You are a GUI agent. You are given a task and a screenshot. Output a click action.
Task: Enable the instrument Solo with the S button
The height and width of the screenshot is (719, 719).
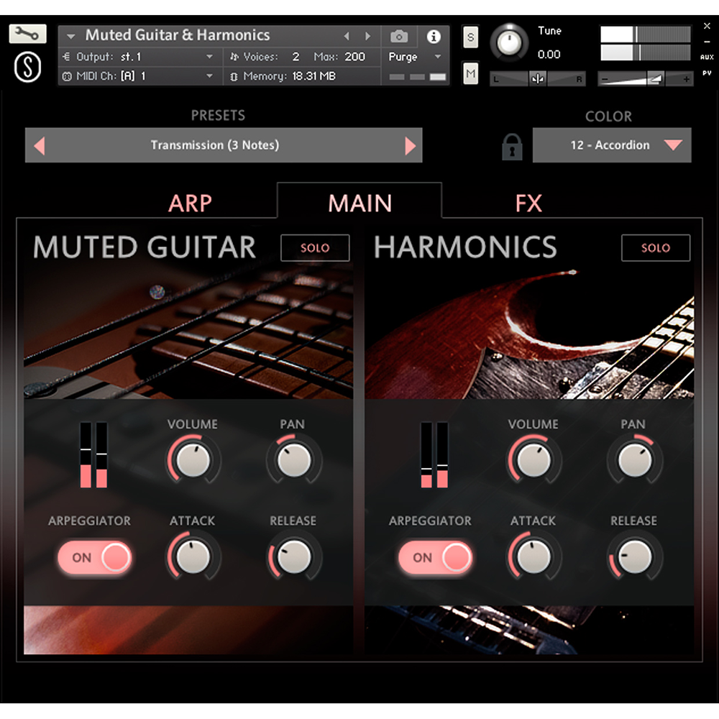coord(470,36)
